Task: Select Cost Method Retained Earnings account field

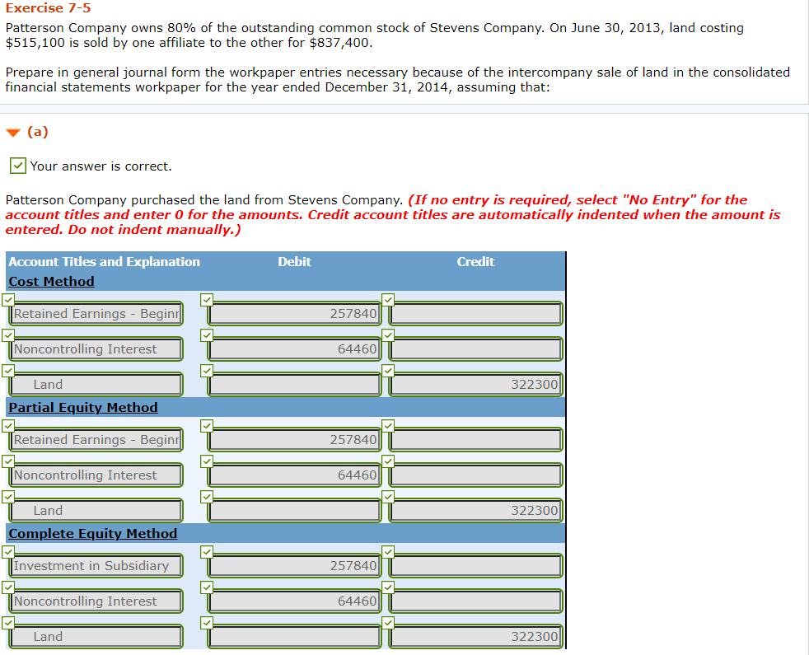Action: (96, 314)
